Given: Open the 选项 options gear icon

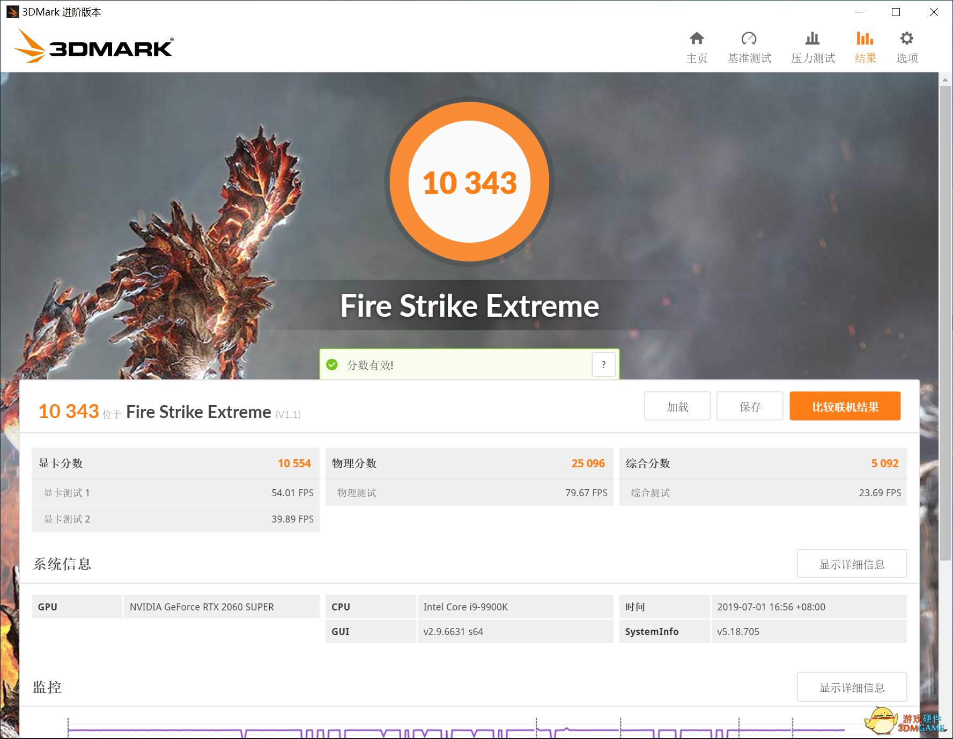Looking at the screenshot, I should click(907, 39).
